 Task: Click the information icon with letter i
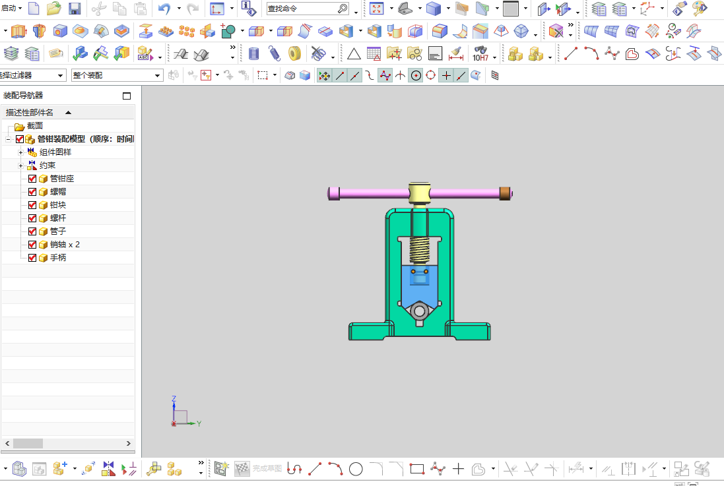point(249,9)
